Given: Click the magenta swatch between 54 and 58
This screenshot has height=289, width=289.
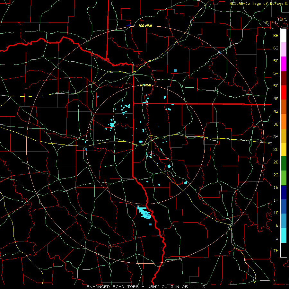Looking at the screenshot, I should (284, 64).
